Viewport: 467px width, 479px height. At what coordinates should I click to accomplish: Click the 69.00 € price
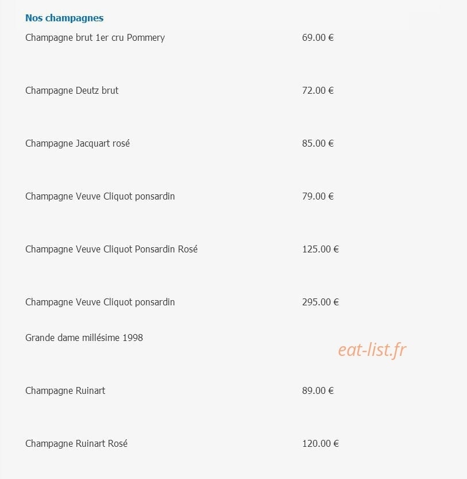point(318,37)
